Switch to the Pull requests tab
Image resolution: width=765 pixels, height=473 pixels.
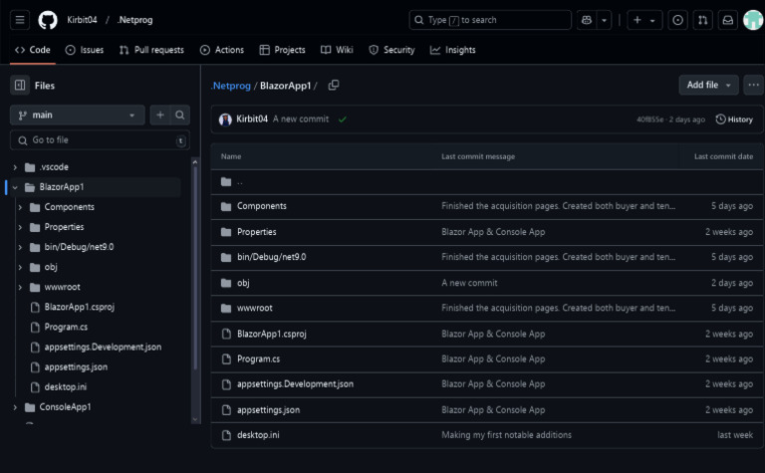151,50
